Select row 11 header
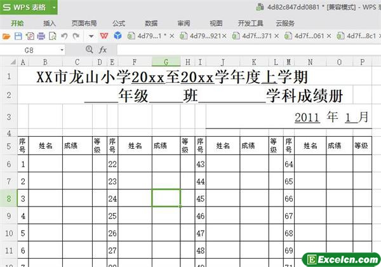 (x=9, y=250)
